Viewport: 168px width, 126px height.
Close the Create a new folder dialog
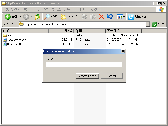tap(123, 51)
